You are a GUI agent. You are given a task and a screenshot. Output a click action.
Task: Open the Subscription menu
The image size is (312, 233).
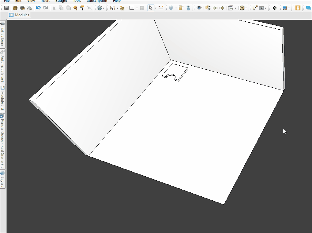97,1
